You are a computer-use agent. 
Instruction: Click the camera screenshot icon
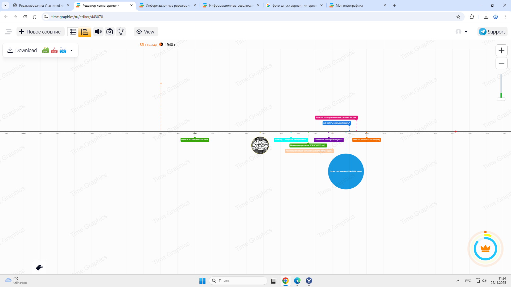tap(110, 32)
